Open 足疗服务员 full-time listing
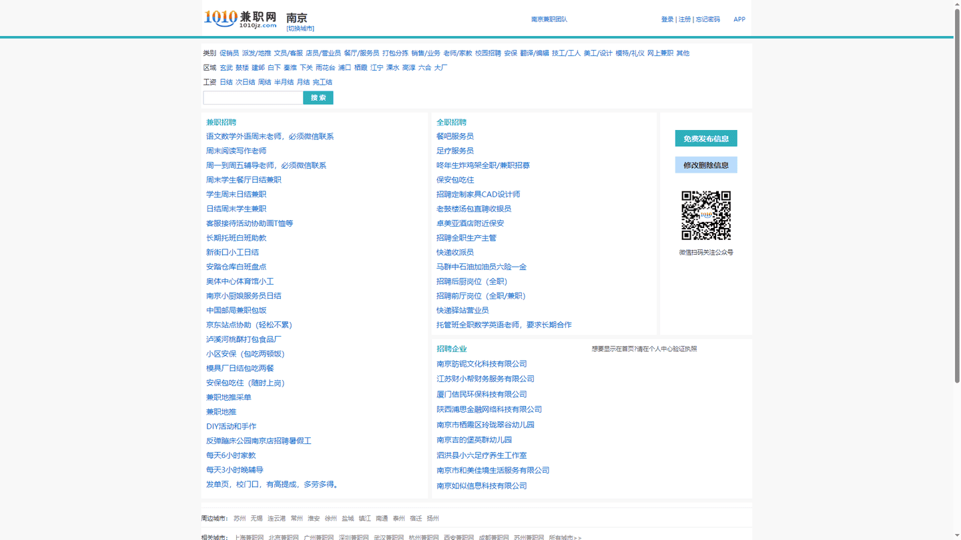The height and width of the screenshot is (540, 961). coord(455,151)
